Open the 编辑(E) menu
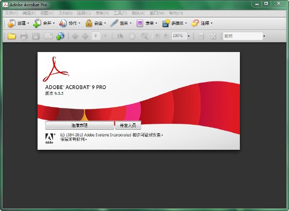 (x=29, y=13)
